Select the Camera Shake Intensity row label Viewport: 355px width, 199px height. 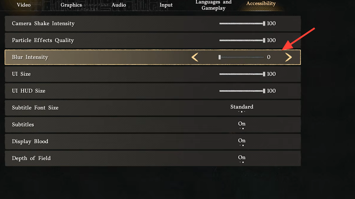43,23
